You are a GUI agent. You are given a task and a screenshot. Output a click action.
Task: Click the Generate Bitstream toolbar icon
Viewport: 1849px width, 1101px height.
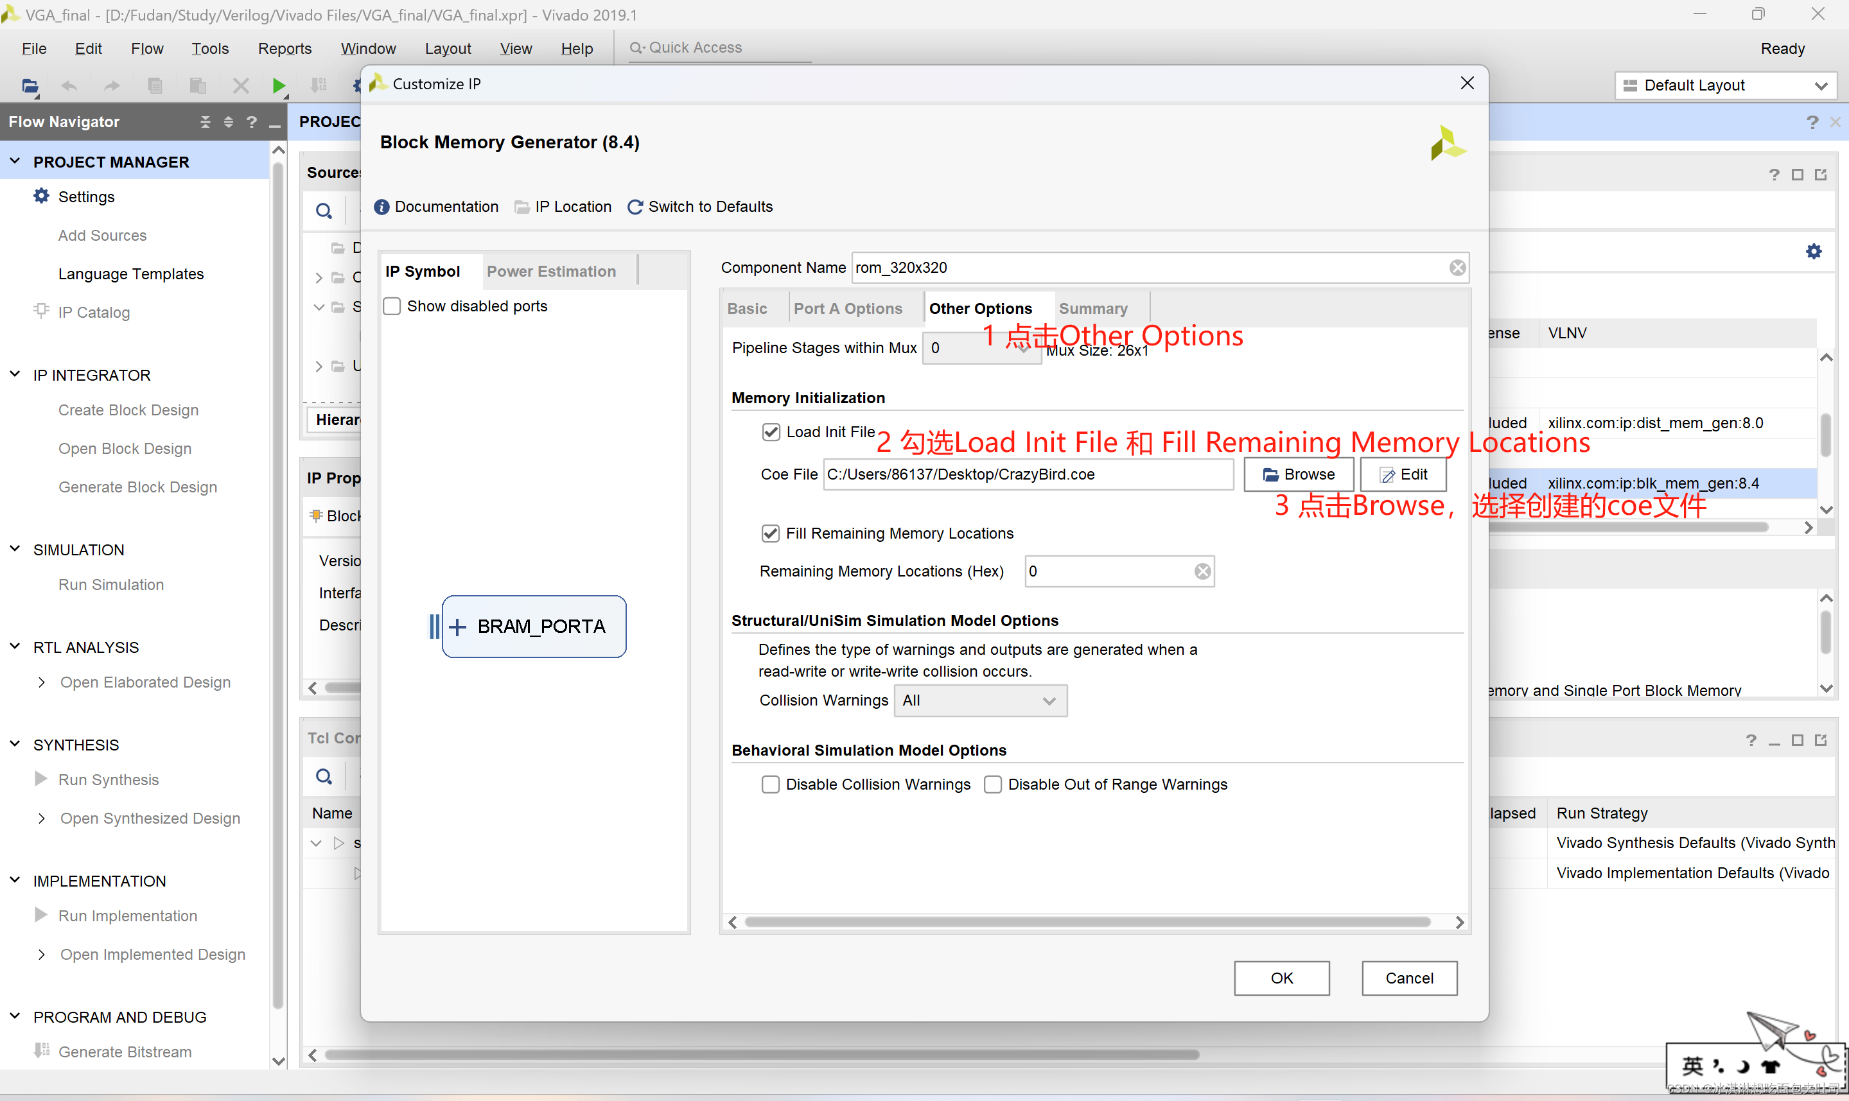tap(319, 85)
